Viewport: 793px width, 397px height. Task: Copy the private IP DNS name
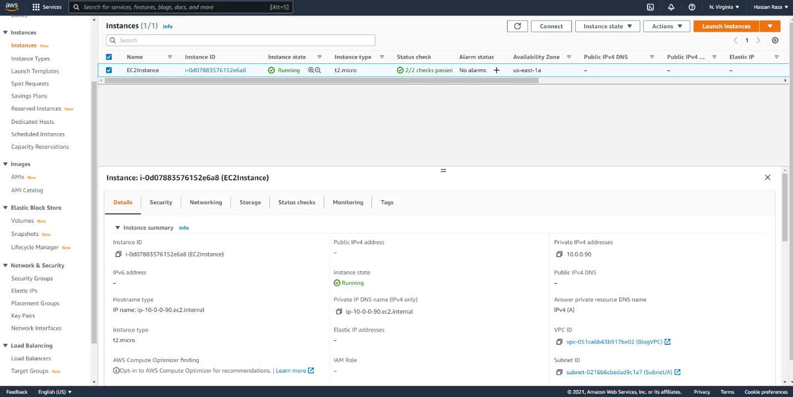click(339, 311)
